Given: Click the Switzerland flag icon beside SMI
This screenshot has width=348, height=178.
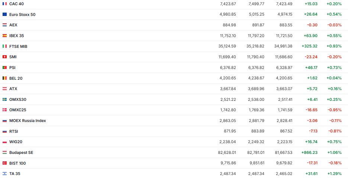Looking at the screenshot, I should click(4, 57).
